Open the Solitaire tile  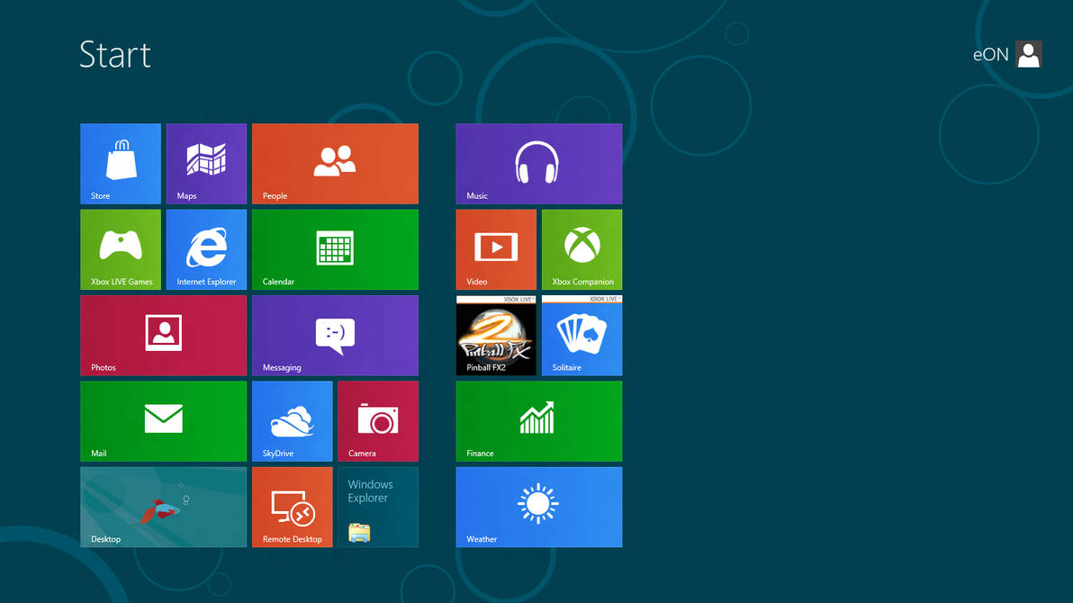pyautogui.click(x=582, y=336)
